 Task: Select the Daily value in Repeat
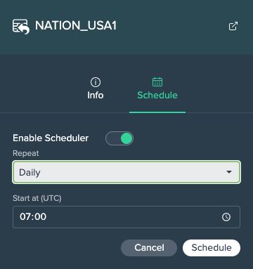tap(30, 173)
